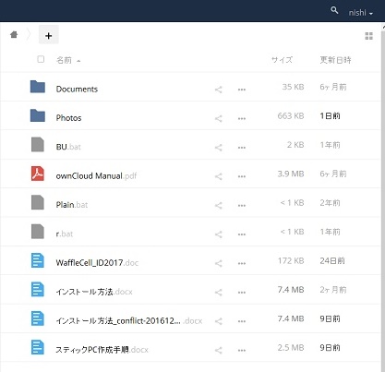Share the ownCloud Manual.pdf file
385x372 pixels.
[219, 176]
